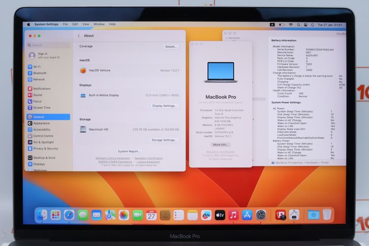Select Appearance in the sidebar
Viewport: 369px width, 246px height.
(49, 123)
